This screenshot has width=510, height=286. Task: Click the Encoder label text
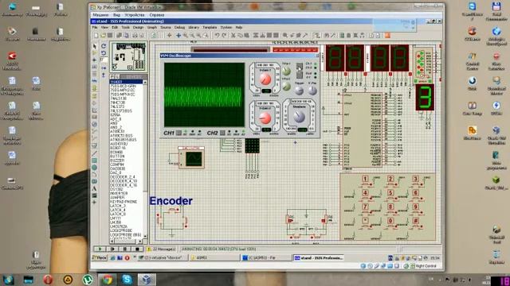pos(171,201)
